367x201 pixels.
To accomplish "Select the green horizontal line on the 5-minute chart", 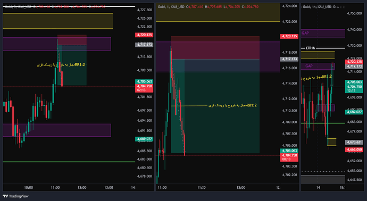I will pyautogui.click(x=69, y=162).
